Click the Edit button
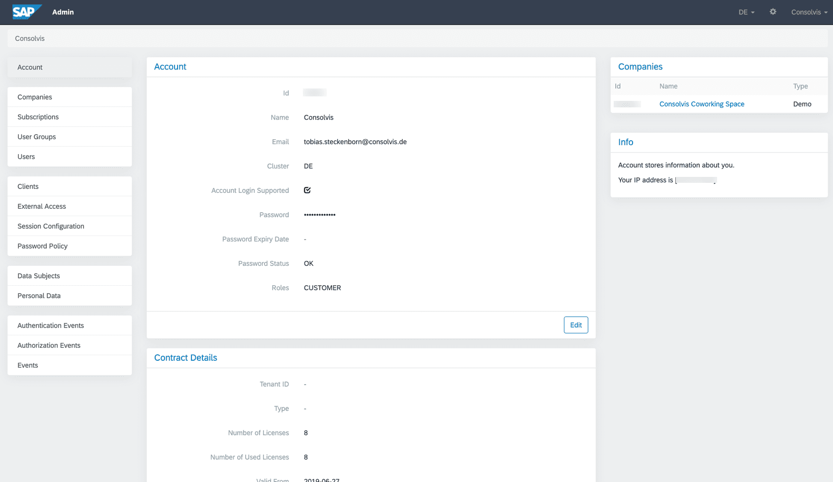This screenshot has height=482, width=833. pyautogui.click(x=576, y=325)
